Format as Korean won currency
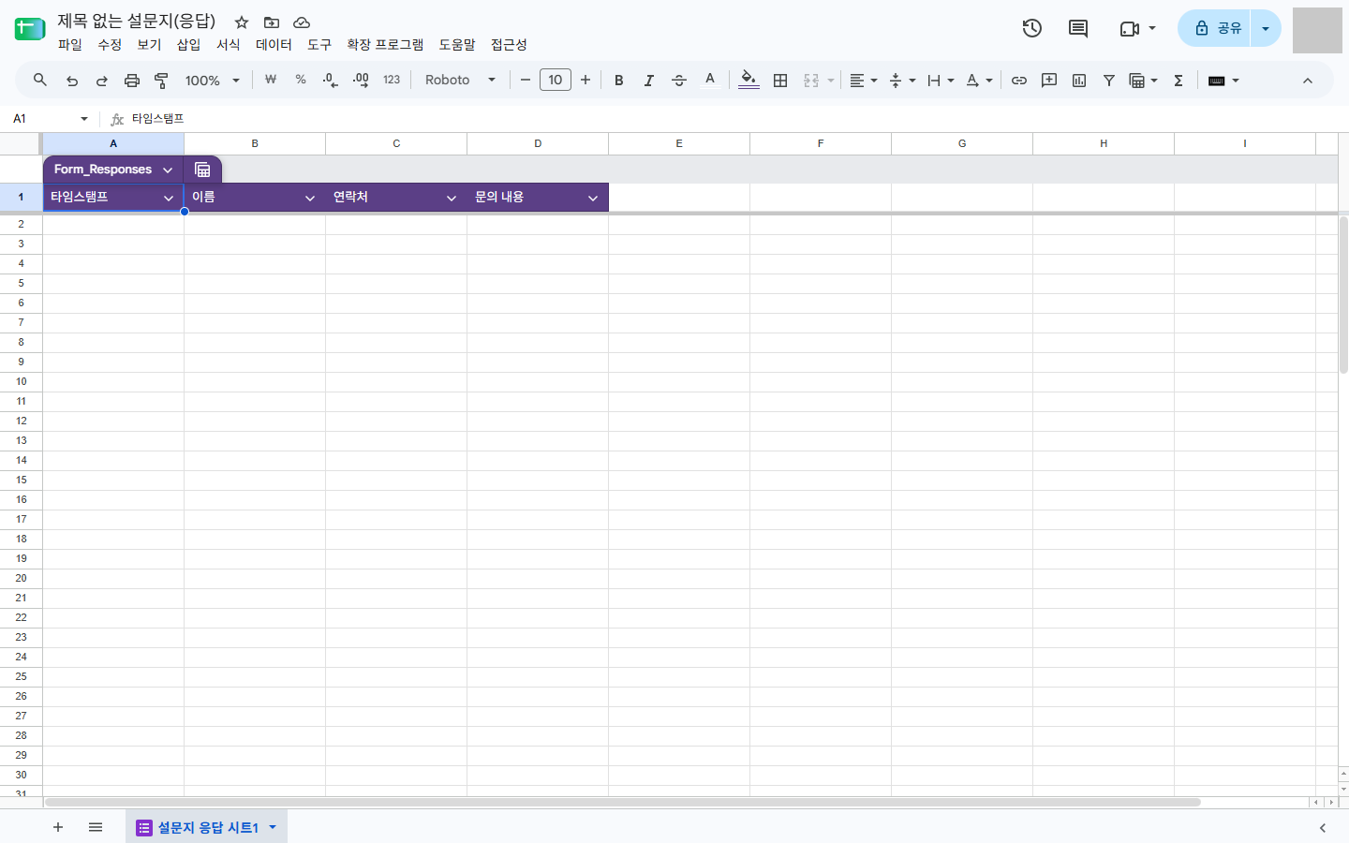1349x843 pixels. [x=271, y=80]
